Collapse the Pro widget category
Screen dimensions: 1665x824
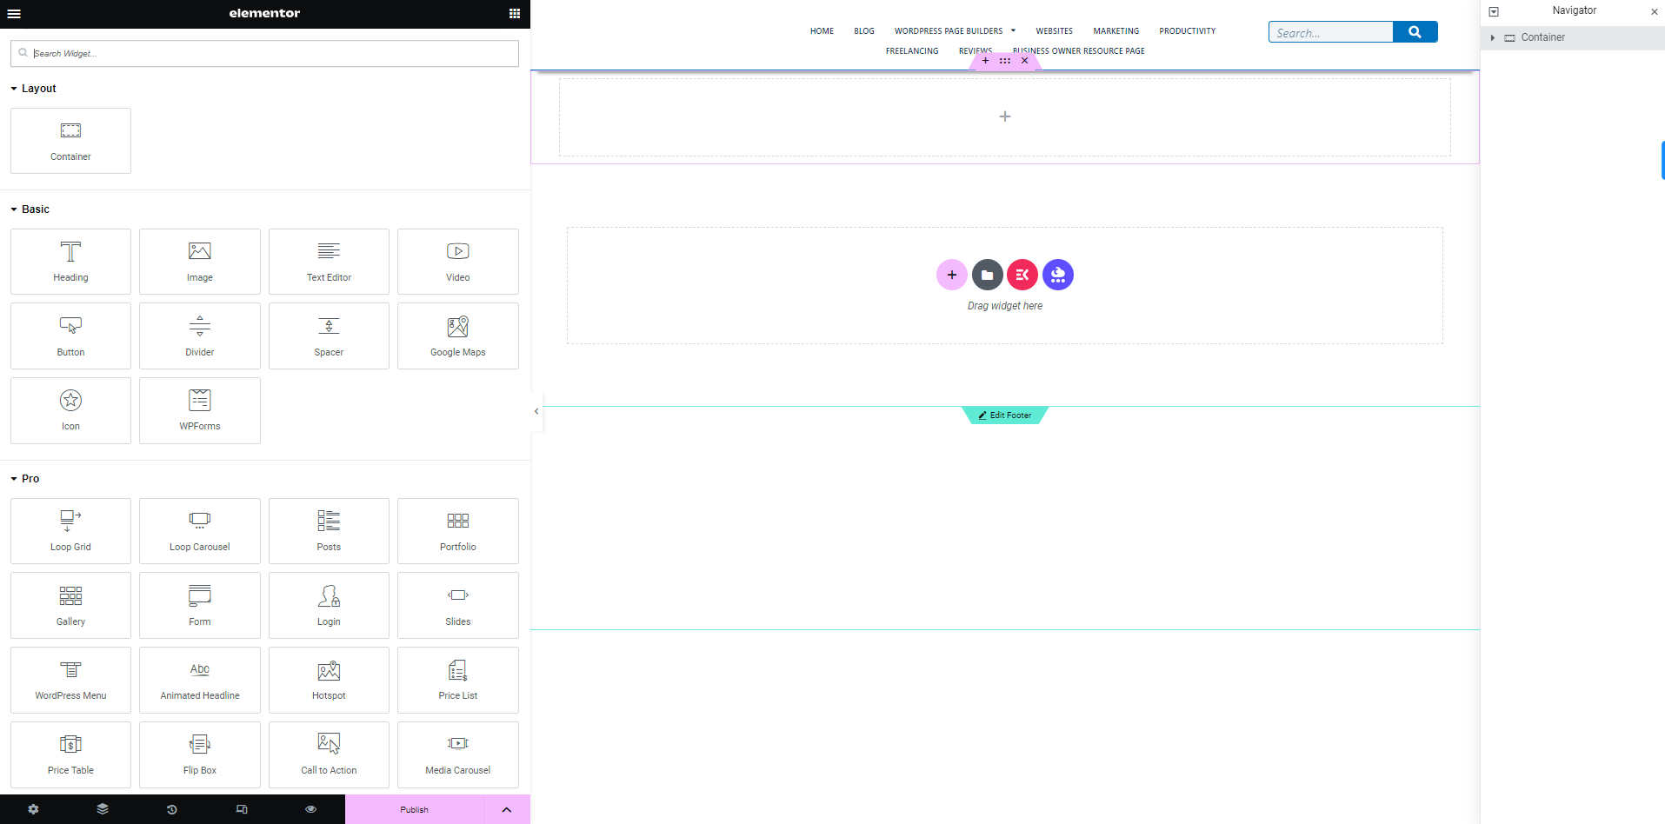coord(24,479)
